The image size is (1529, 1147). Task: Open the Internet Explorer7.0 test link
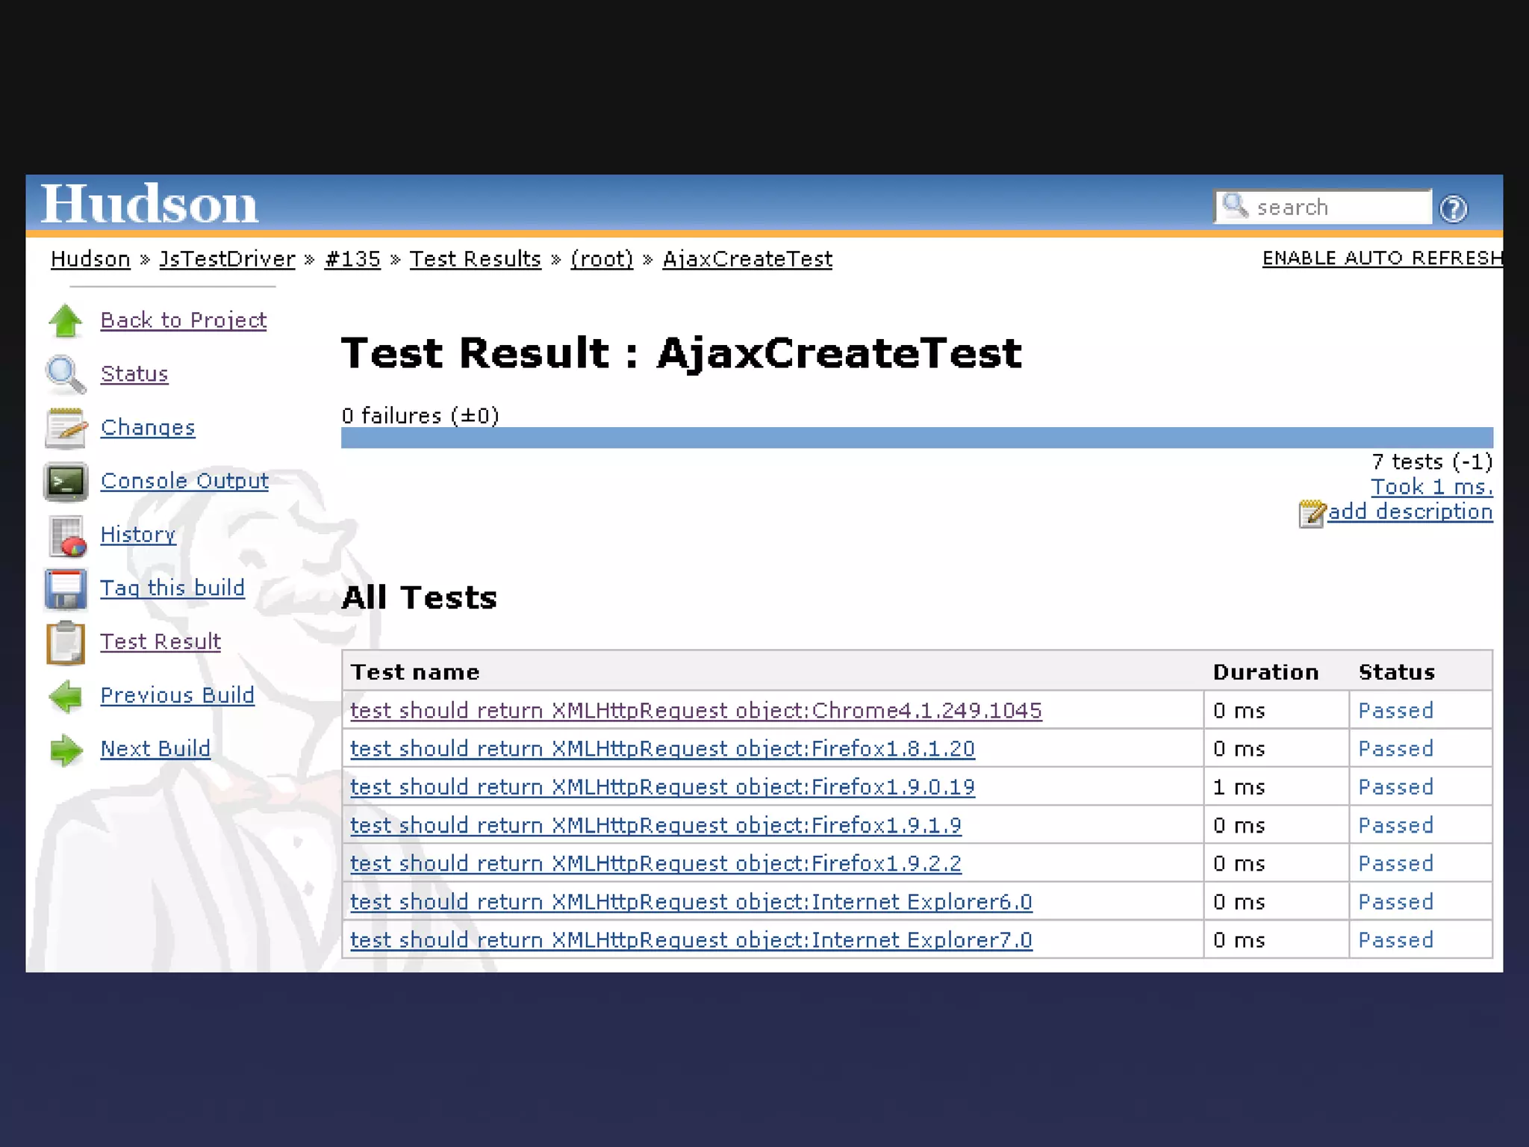pos(691,939)
